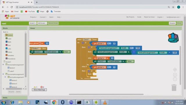Open the Projects menu
Viewport: 186px width, 105px height.
(33, 17)
